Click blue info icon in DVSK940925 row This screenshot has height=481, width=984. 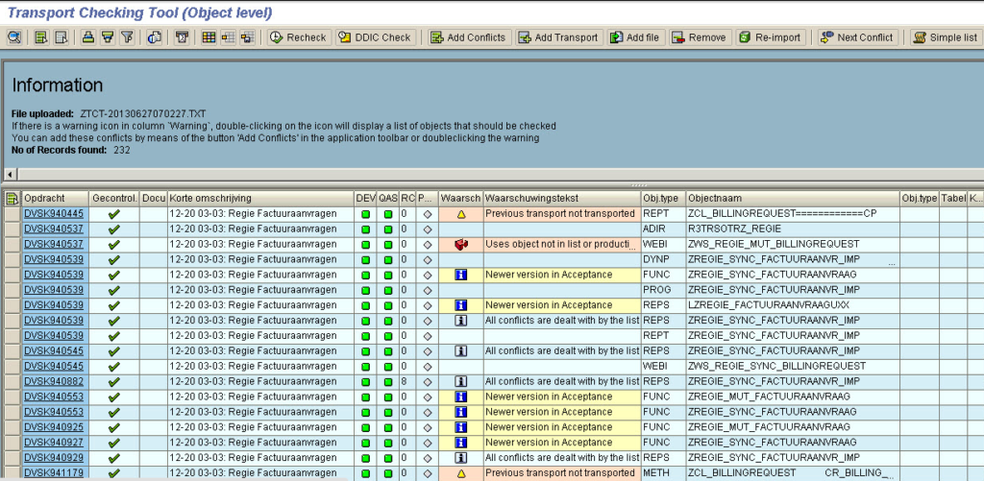[x=460, y=427]
